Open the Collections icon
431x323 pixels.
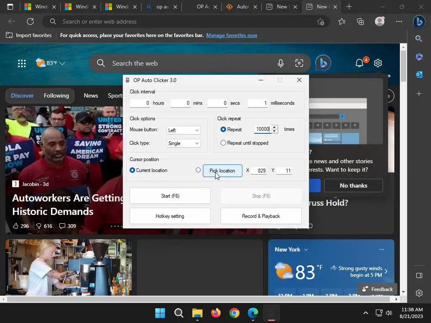360,21
